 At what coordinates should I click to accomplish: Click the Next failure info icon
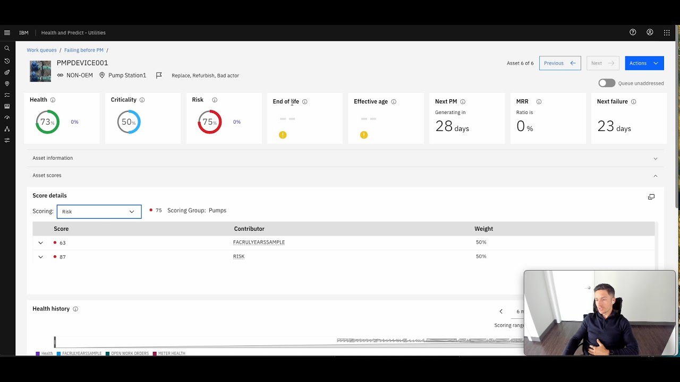click(x=633, y=101)
